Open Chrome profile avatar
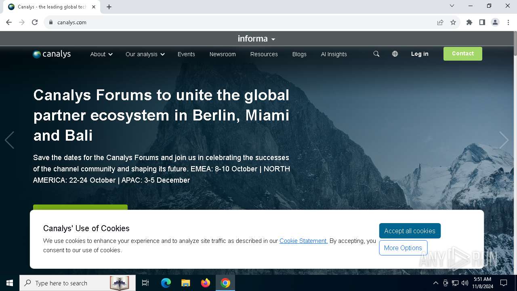This screenshot has width=517, height=291. (495, 22)
